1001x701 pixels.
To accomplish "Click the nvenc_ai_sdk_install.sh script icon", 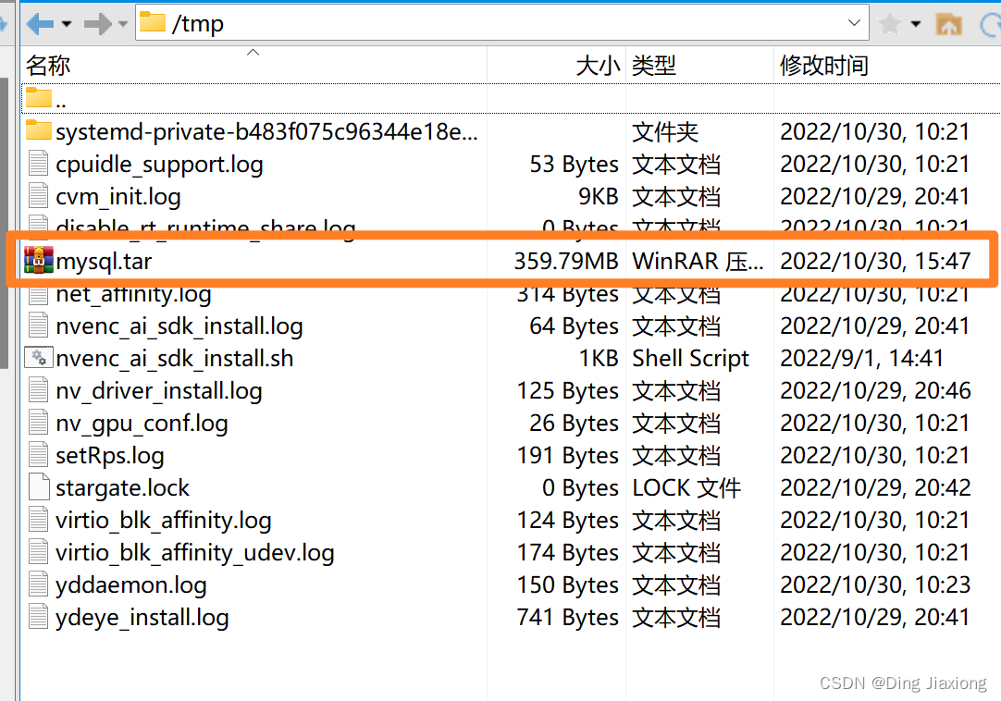I will pos(38,358).
